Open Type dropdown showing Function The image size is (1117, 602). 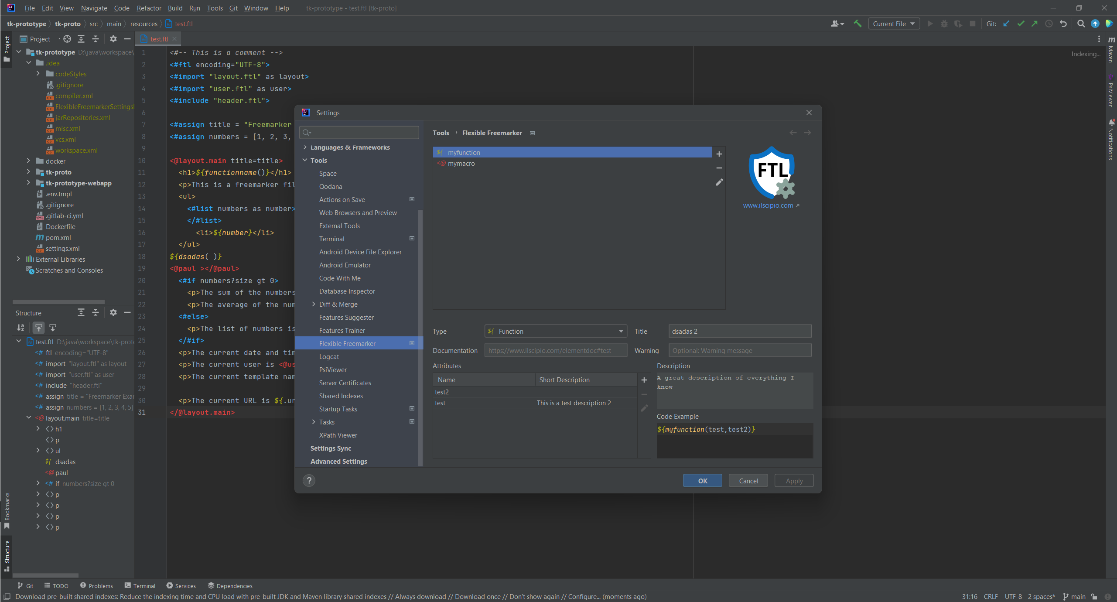tap(555, 331)
